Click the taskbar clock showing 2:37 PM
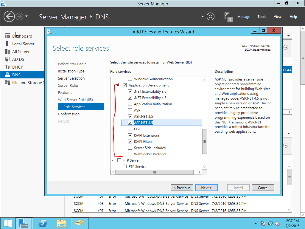This screenshot has width=305, height=229. 292,223
